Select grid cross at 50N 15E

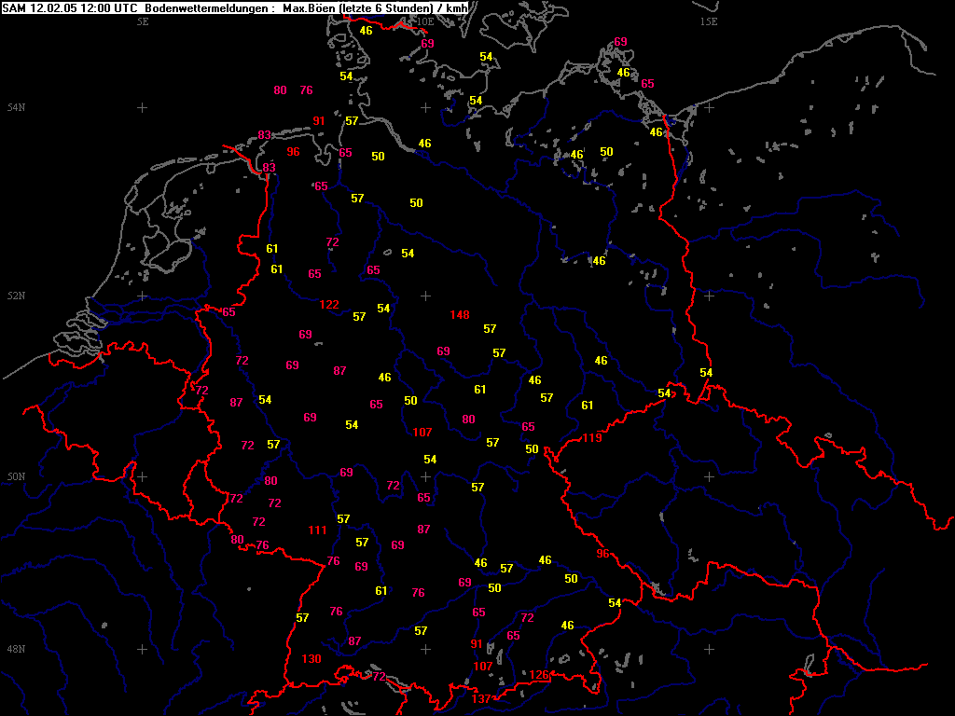(708, 476)
